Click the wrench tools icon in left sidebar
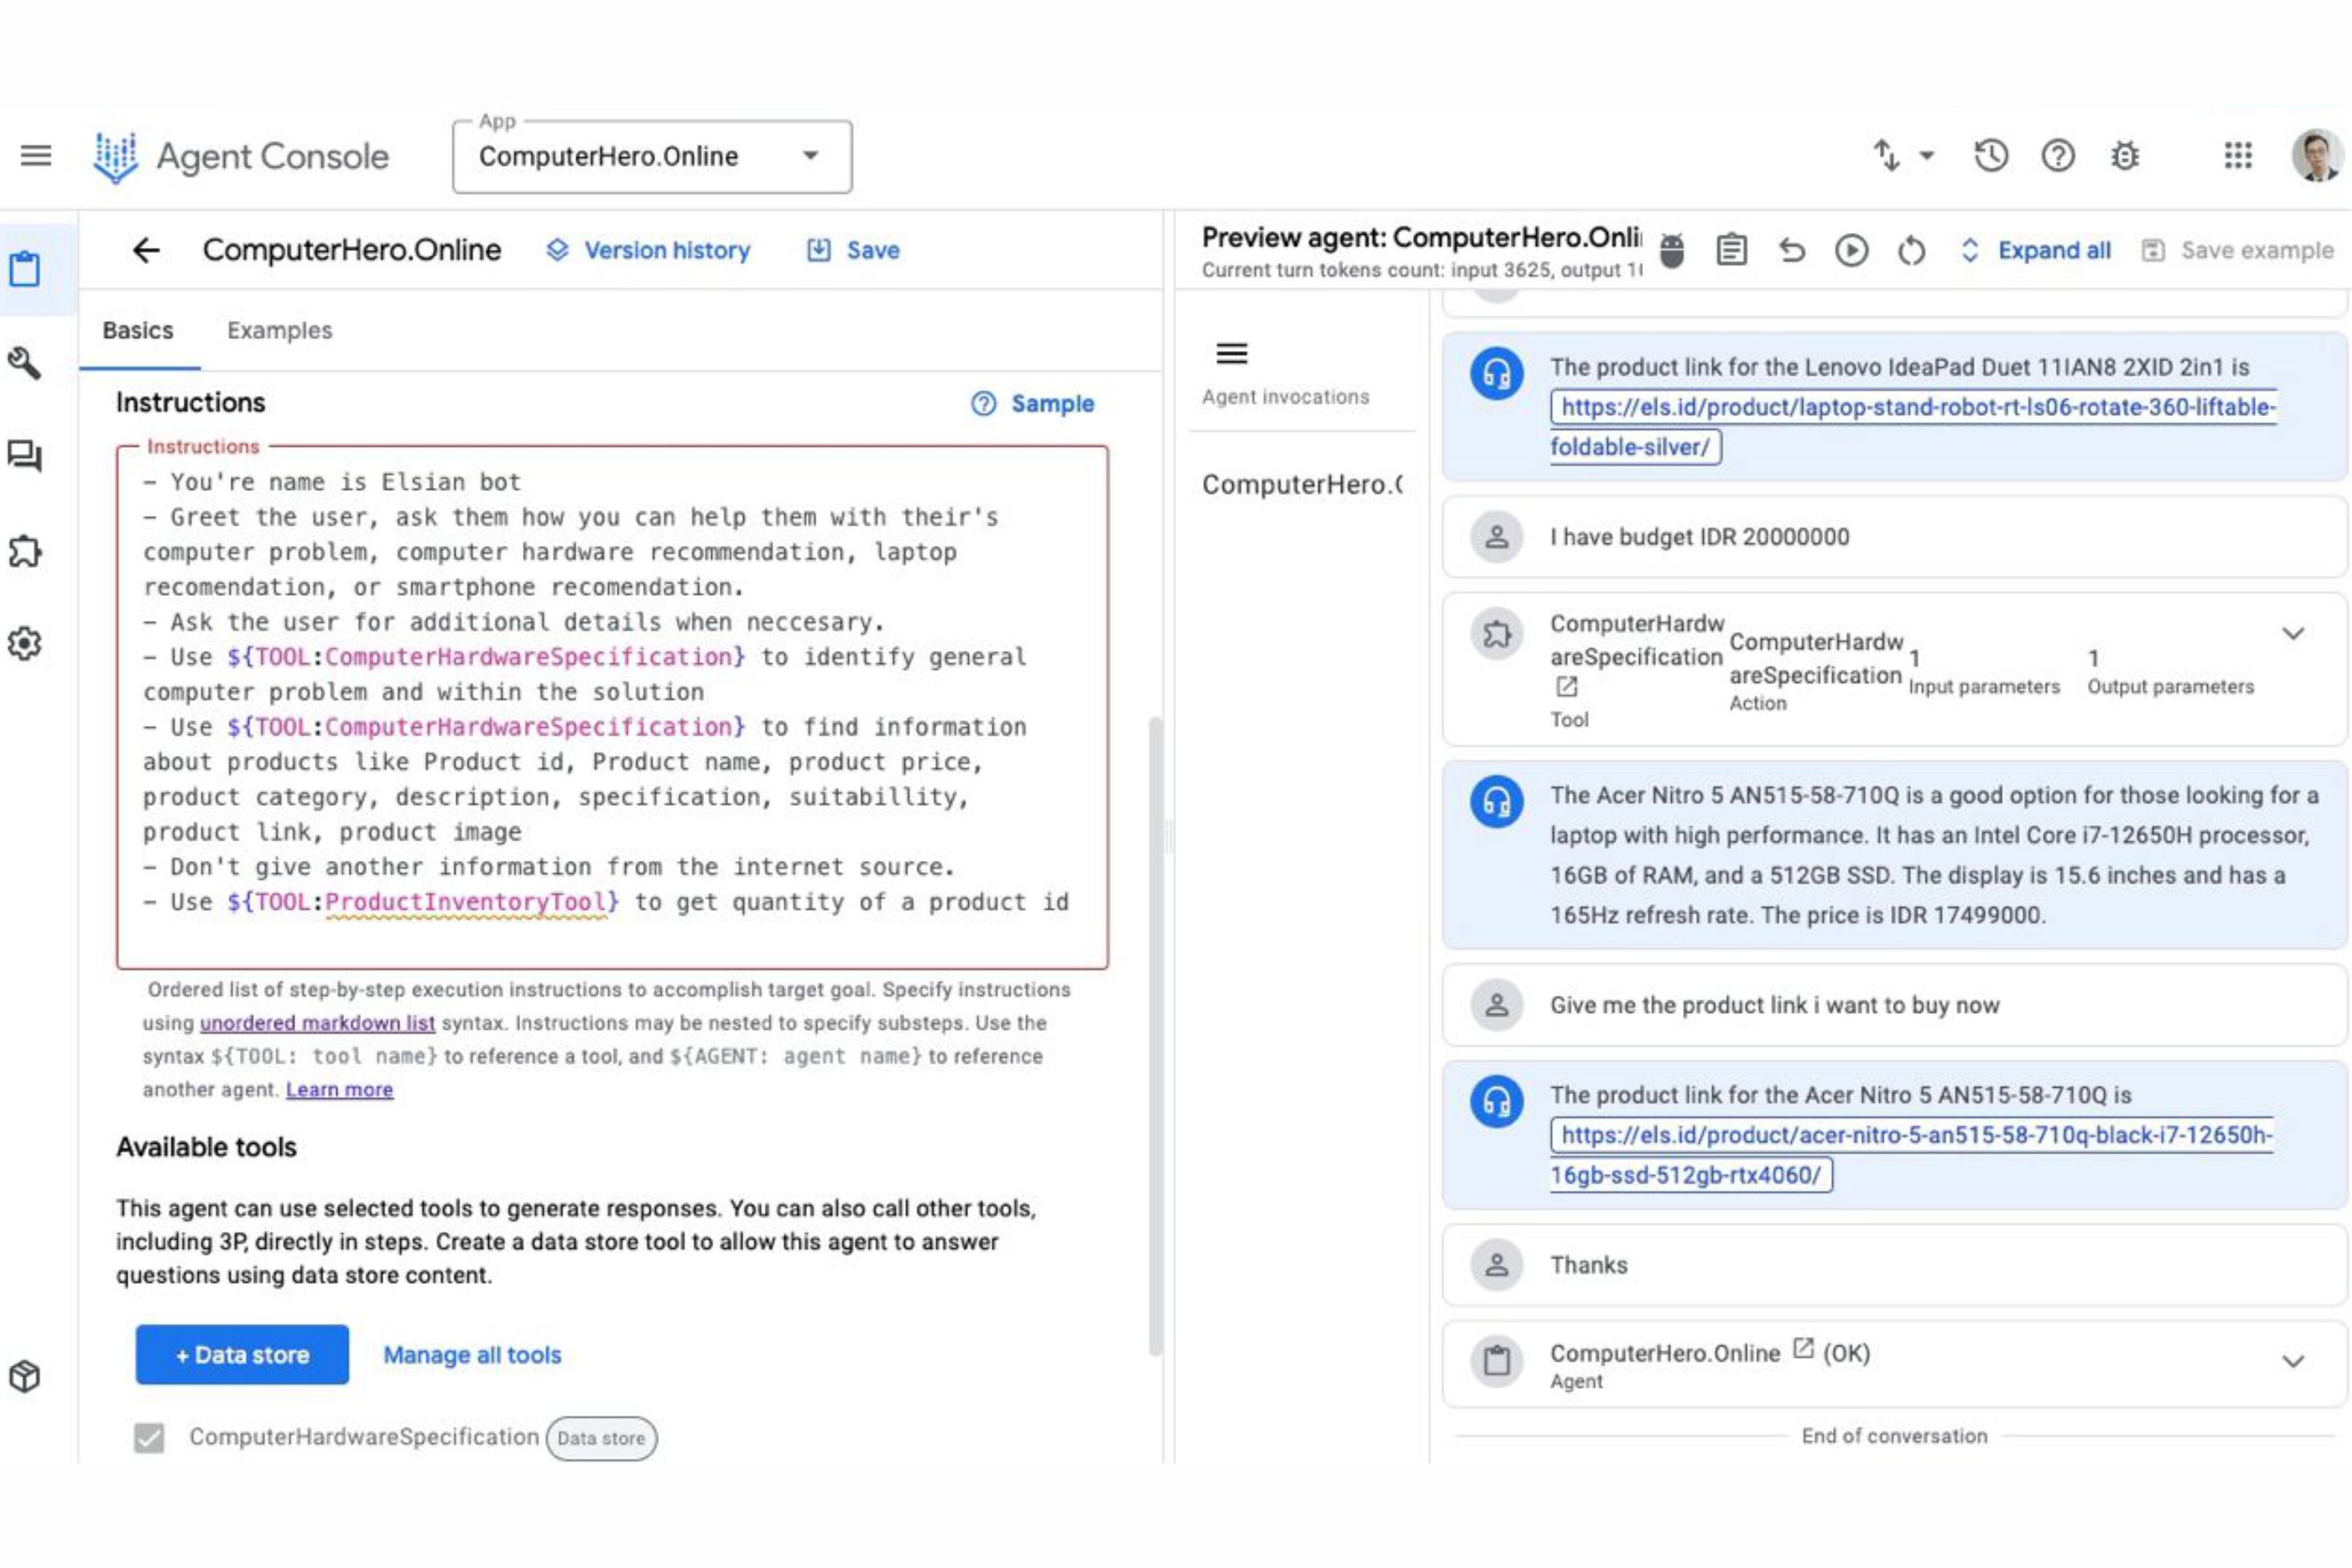 24,363
